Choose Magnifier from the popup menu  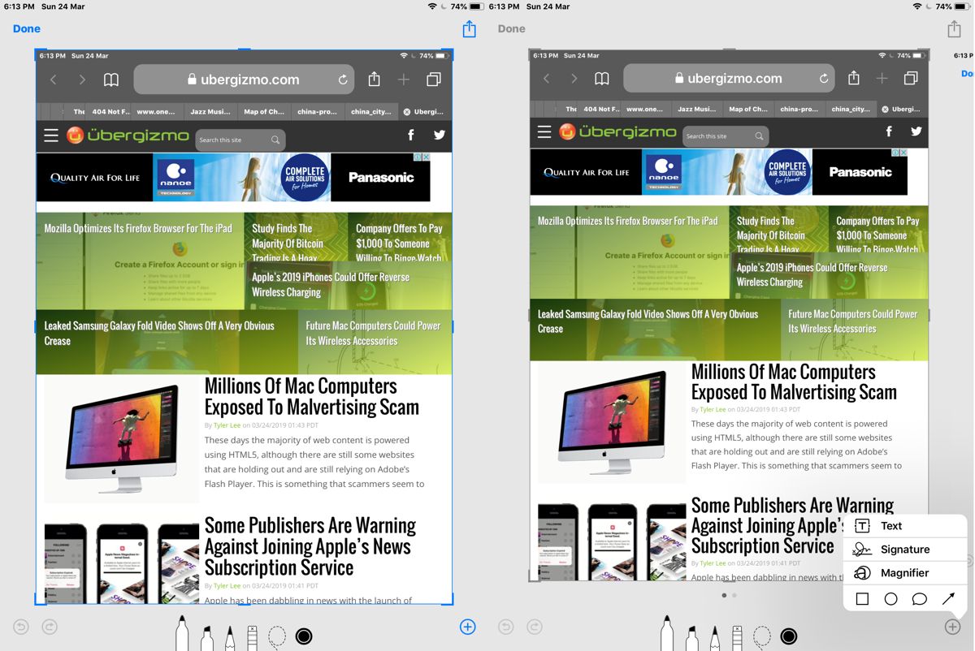point(905,573)
